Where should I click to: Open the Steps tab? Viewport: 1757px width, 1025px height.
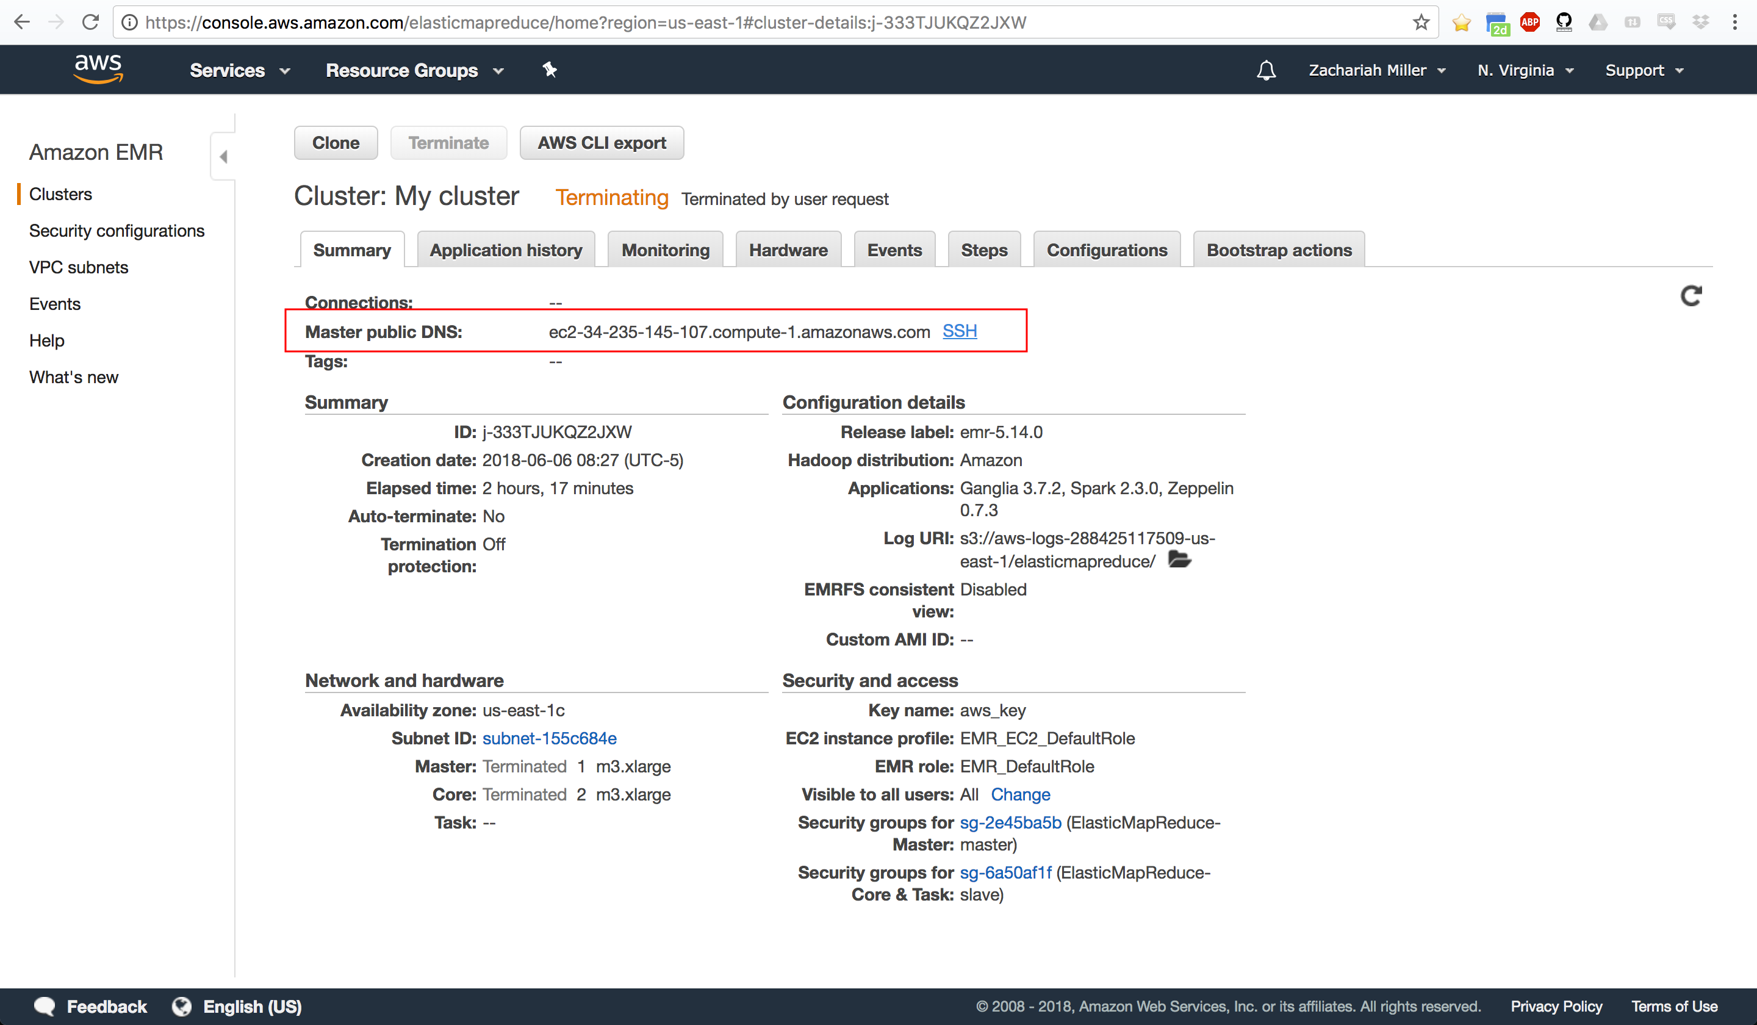tap(984, 250)
